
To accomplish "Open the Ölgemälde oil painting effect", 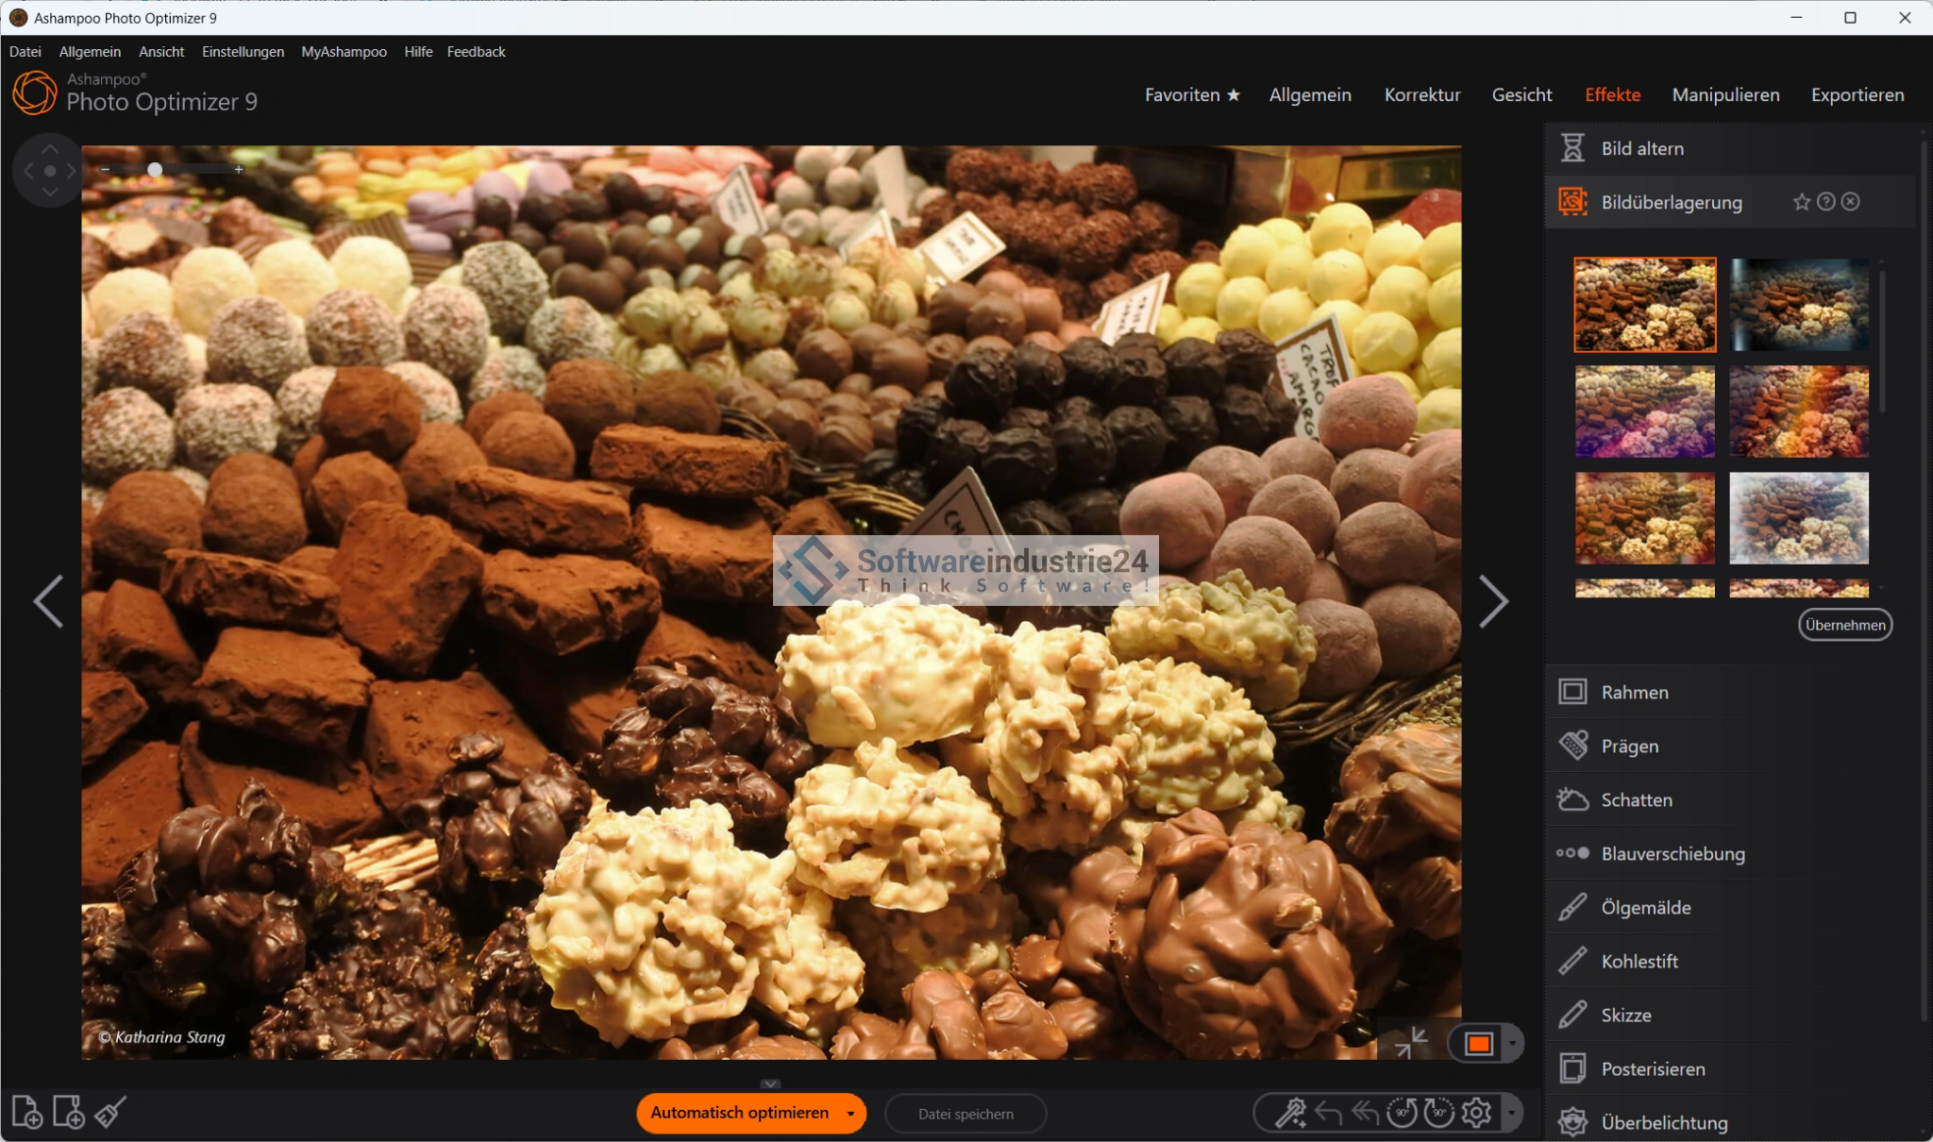I will click(1645, 908).
